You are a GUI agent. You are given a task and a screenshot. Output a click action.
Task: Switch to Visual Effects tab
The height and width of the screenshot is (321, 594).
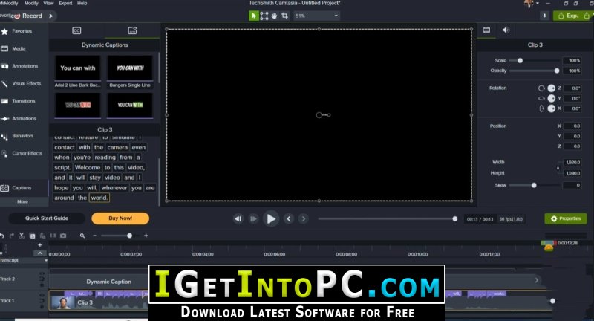tap(26, 83)
